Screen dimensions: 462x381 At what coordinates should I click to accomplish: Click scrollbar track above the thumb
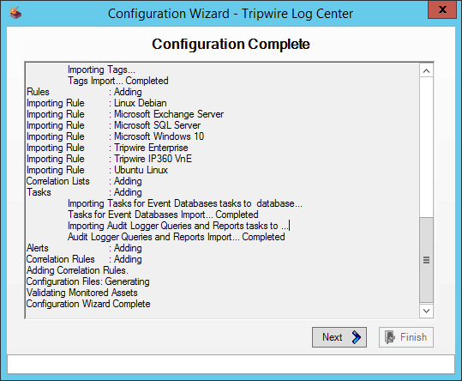pyautogui.click(x=426, y=148)
